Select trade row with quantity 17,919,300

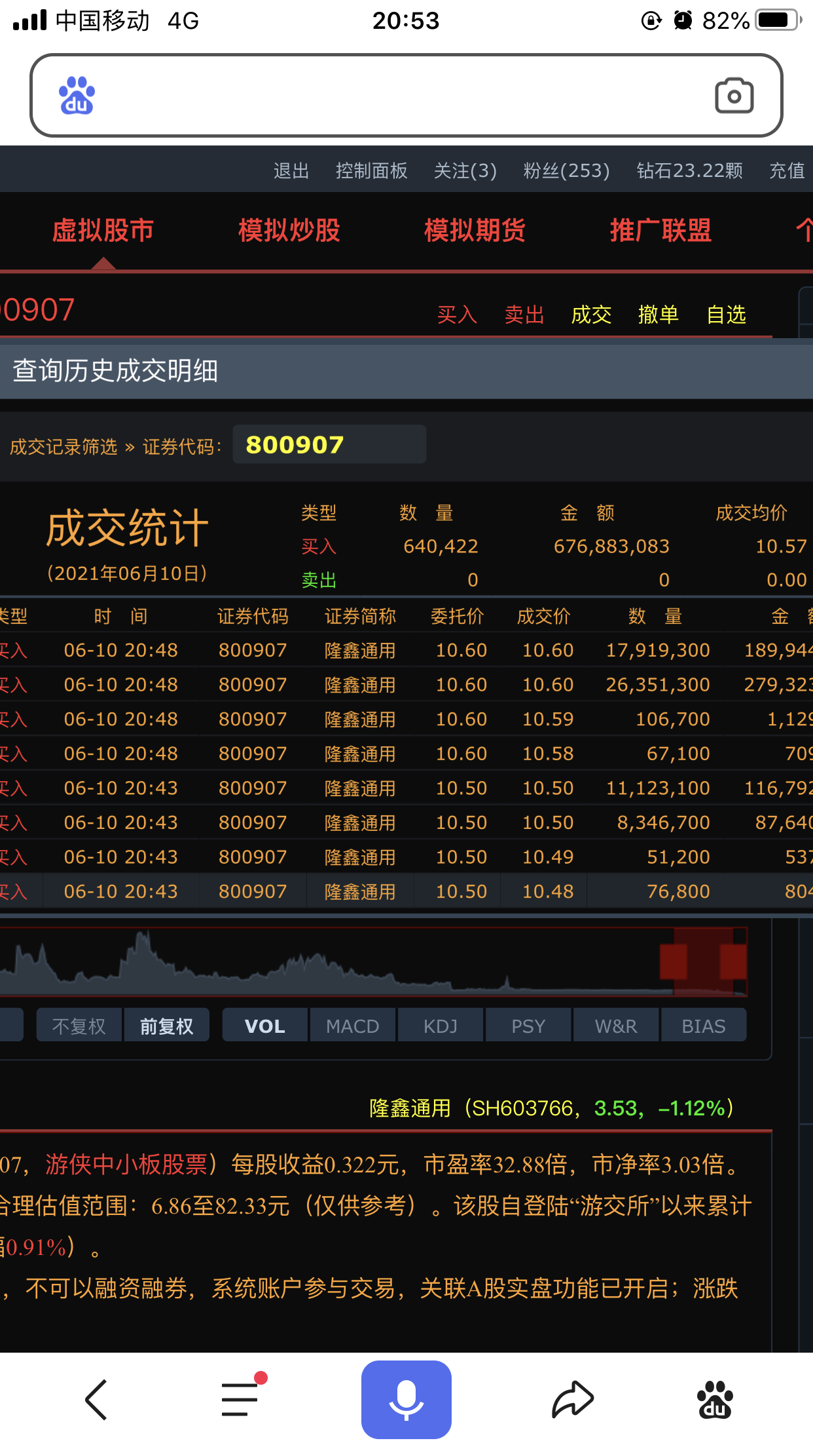[x=406, y=650]
